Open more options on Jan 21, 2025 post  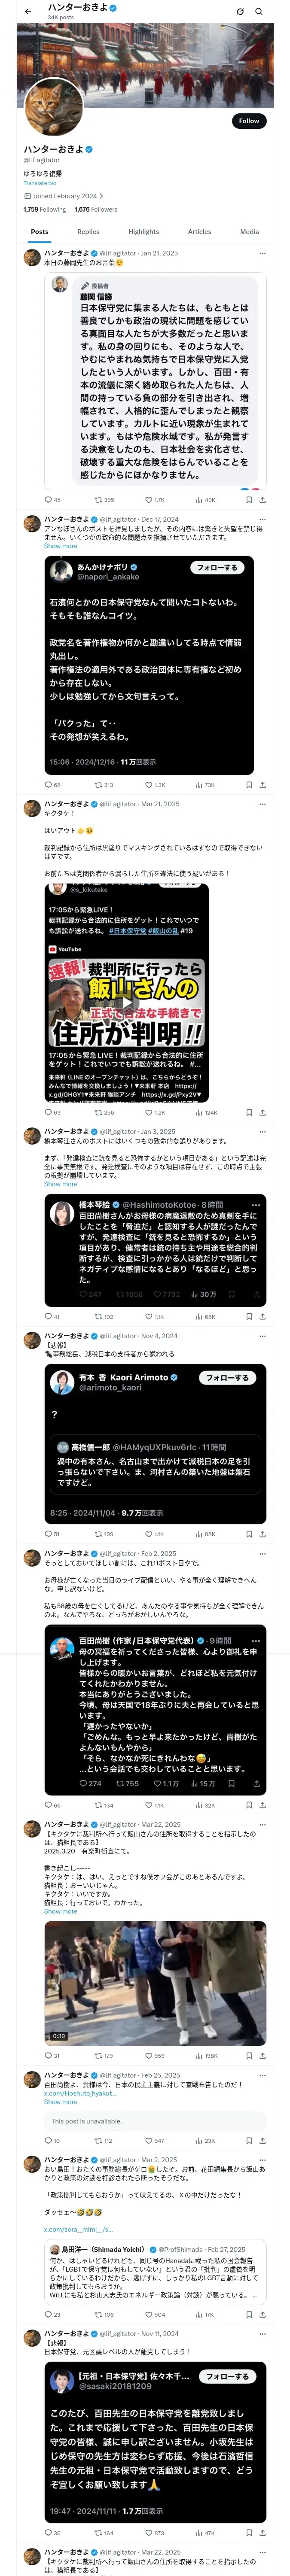click(x=263, y=254)
